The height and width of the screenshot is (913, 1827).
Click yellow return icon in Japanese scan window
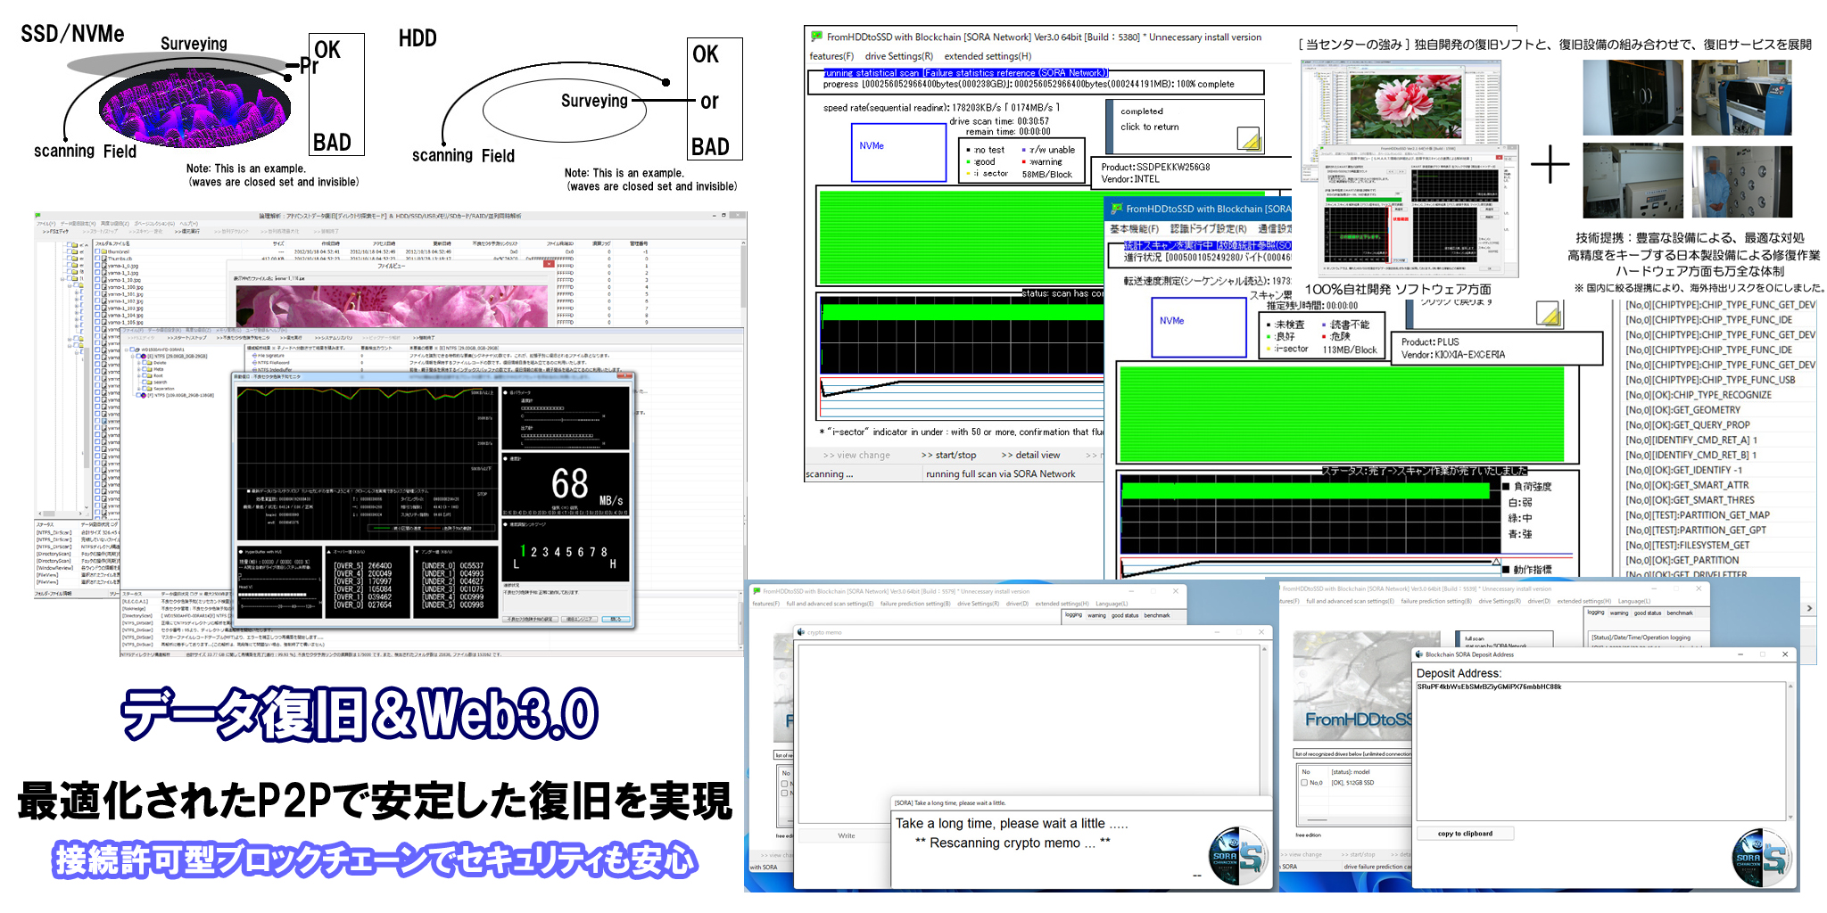[x=1548, y=314]
